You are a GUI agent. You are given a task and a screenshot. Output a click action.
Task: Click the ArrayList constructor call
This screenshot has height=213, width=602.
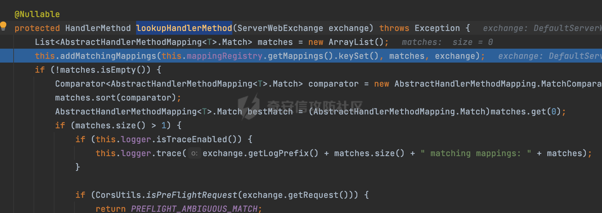pyautogui.click(x=351, y=42)
